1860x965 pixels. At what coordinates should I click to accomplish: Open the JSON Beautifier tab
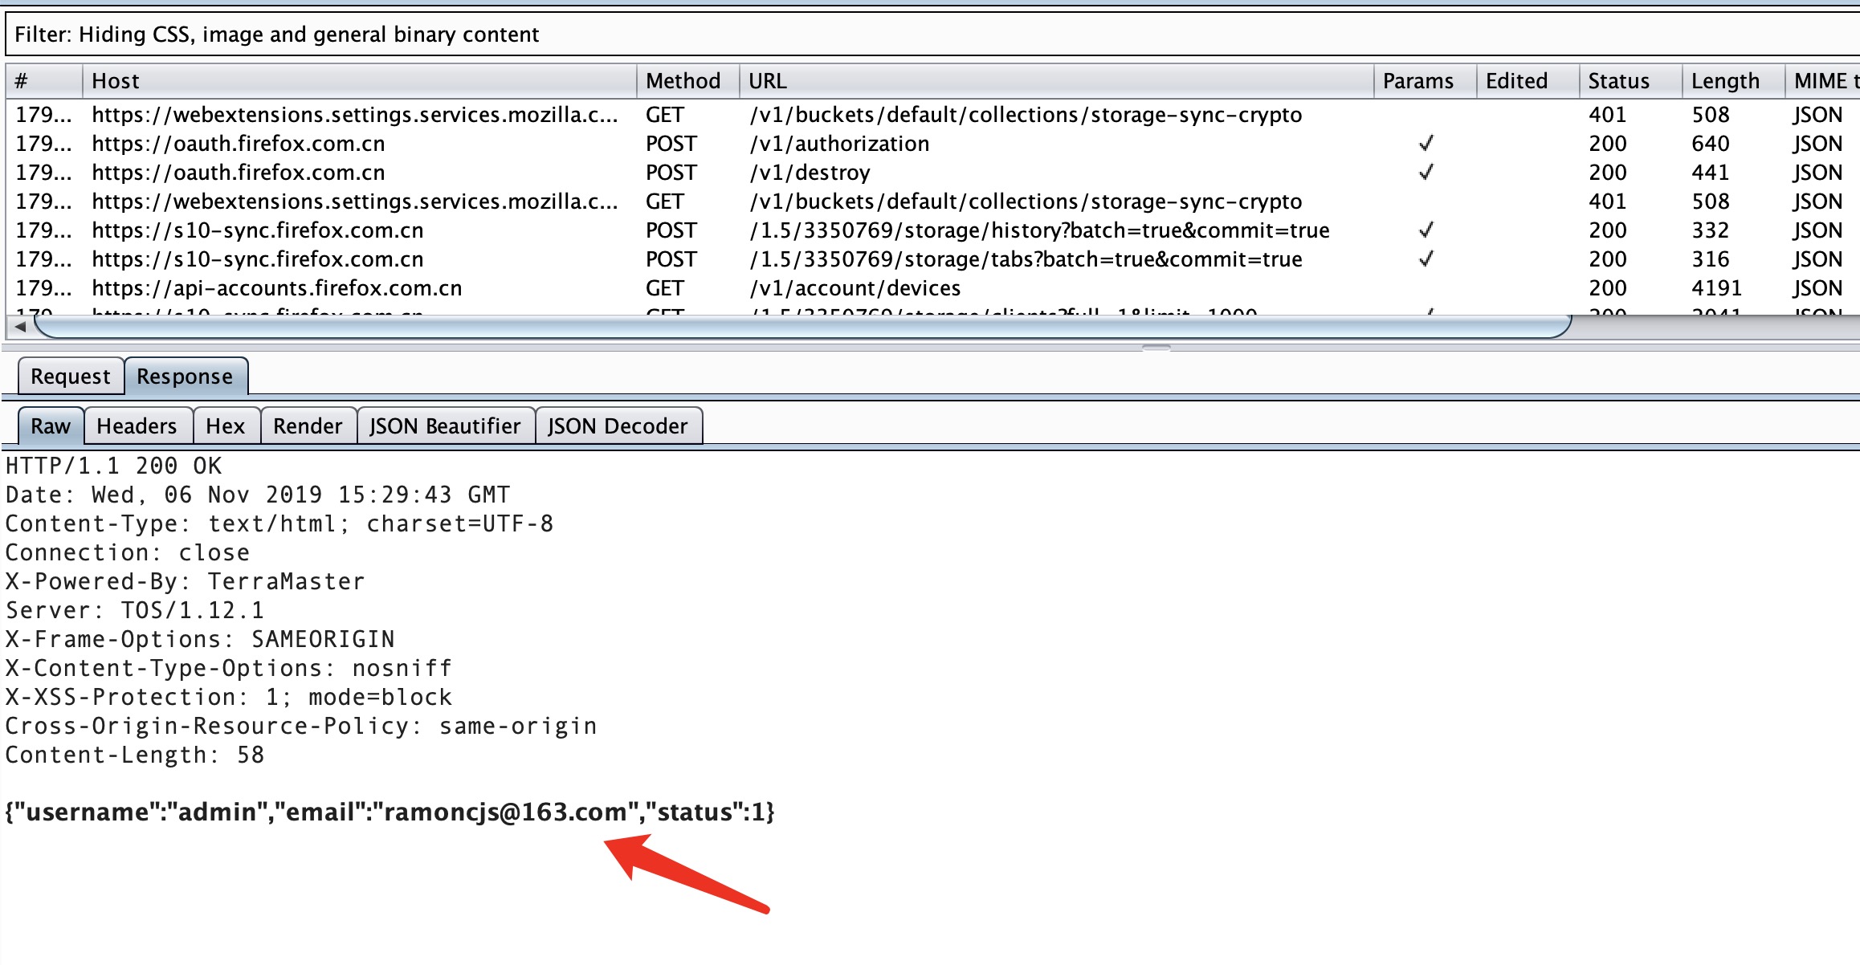pyautogui.click(x=446, y=426)
